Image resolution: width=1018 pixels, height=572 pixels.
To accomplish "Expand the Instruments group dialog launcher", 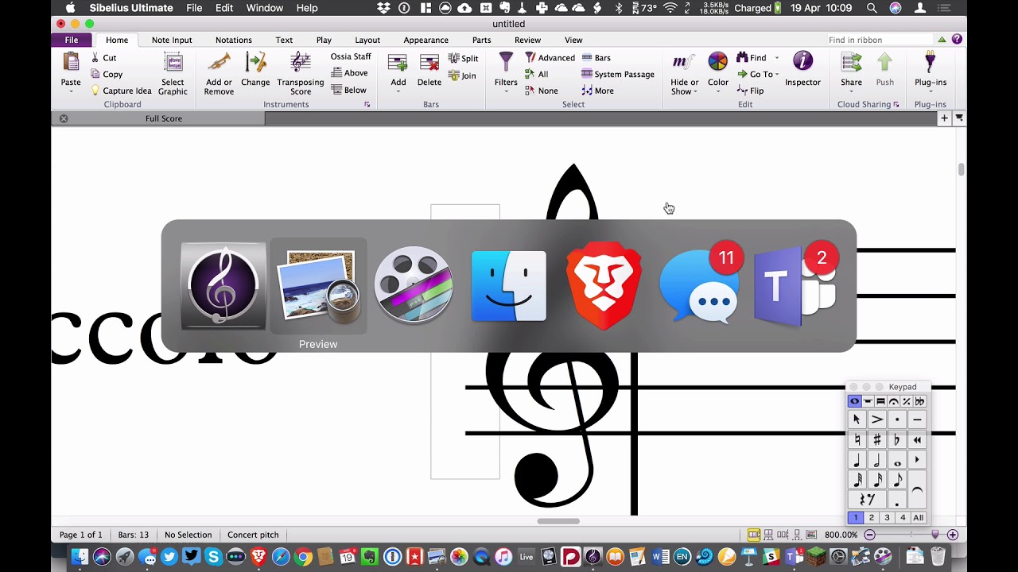I will click(x=367, y=105).
